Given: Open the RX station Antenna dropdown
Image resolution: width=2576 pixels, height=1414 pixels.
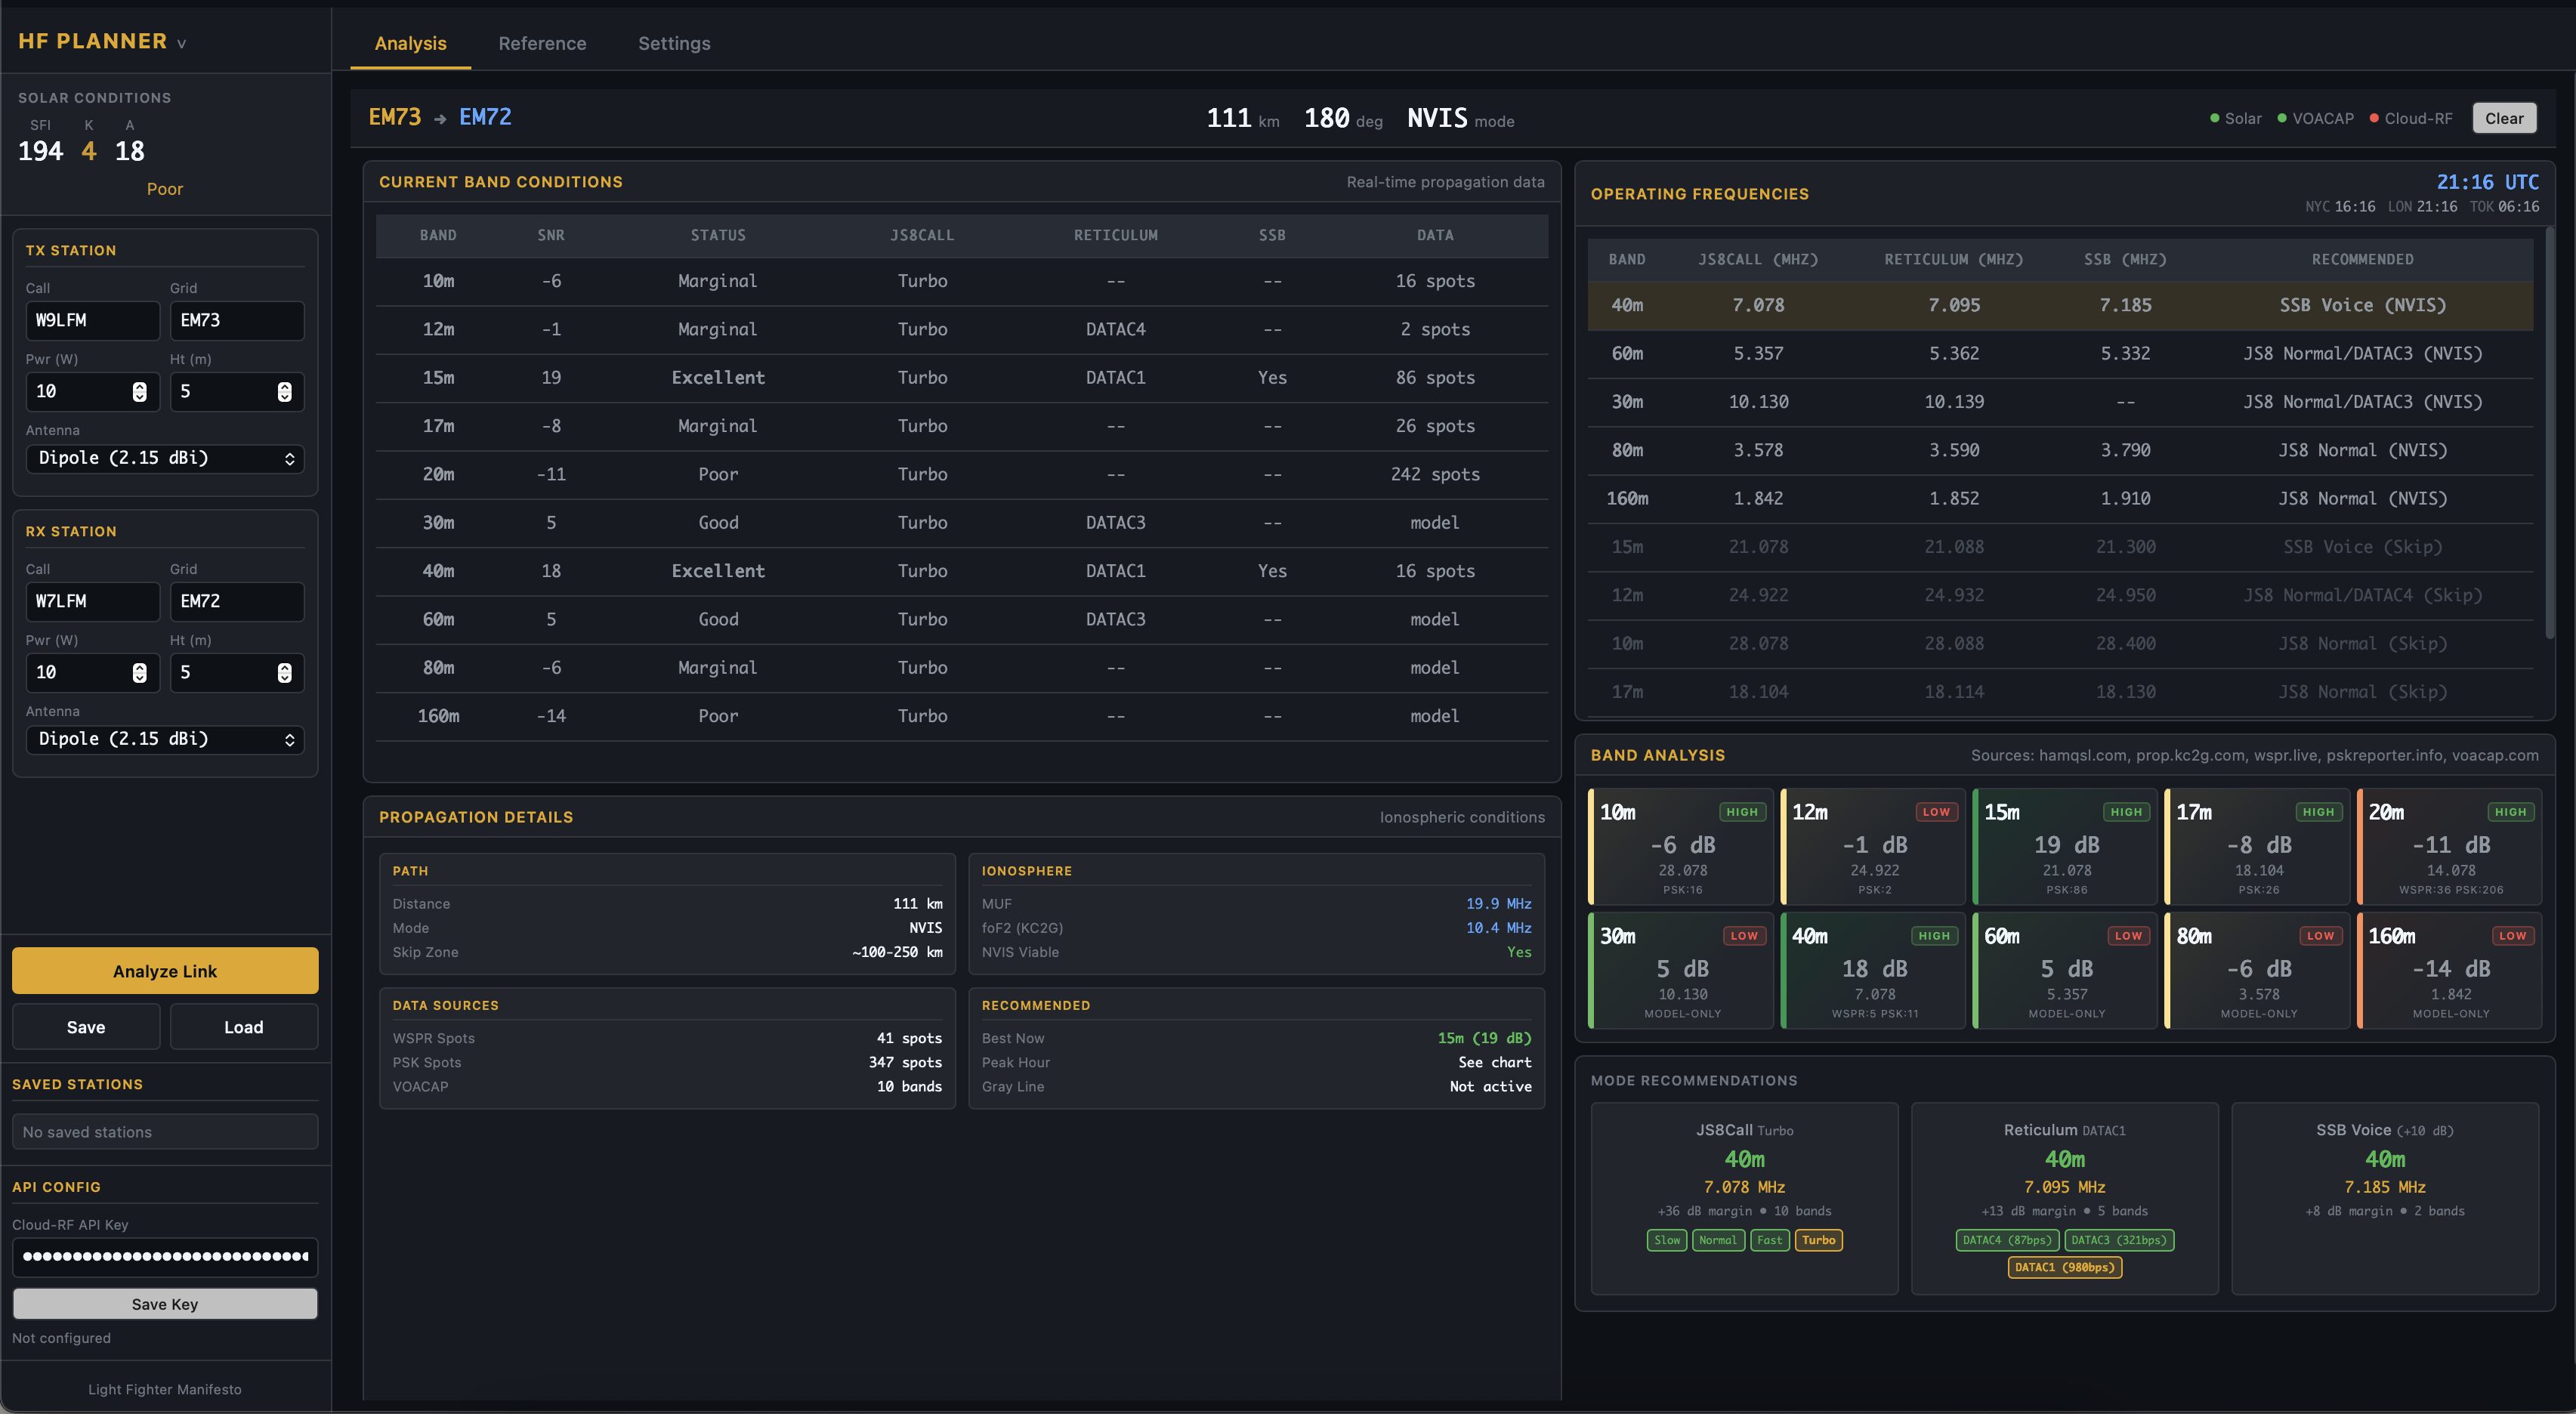Looking at the screenshot, I should [x=165, y=739].
